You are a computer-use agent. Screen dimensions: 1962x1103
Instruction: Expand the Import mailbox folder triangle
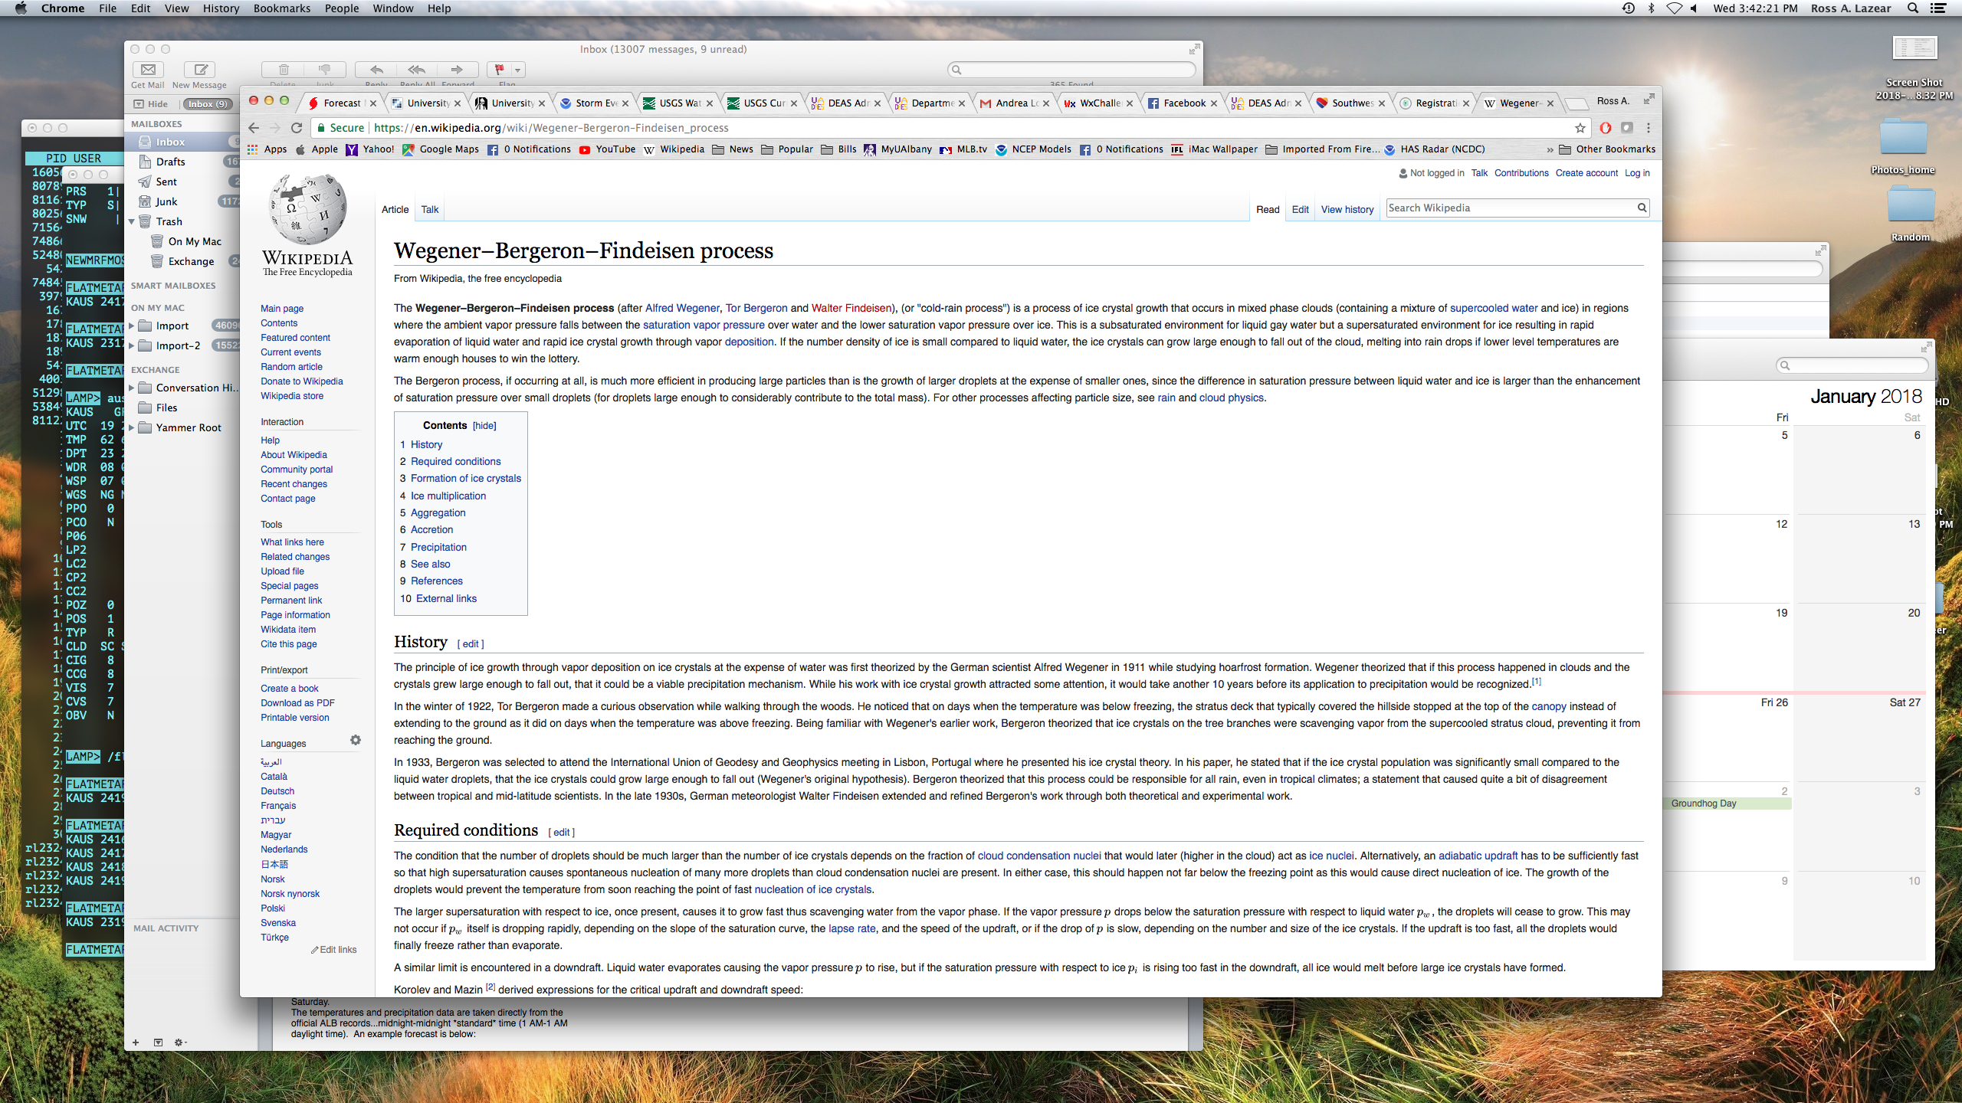click(132, 326)
